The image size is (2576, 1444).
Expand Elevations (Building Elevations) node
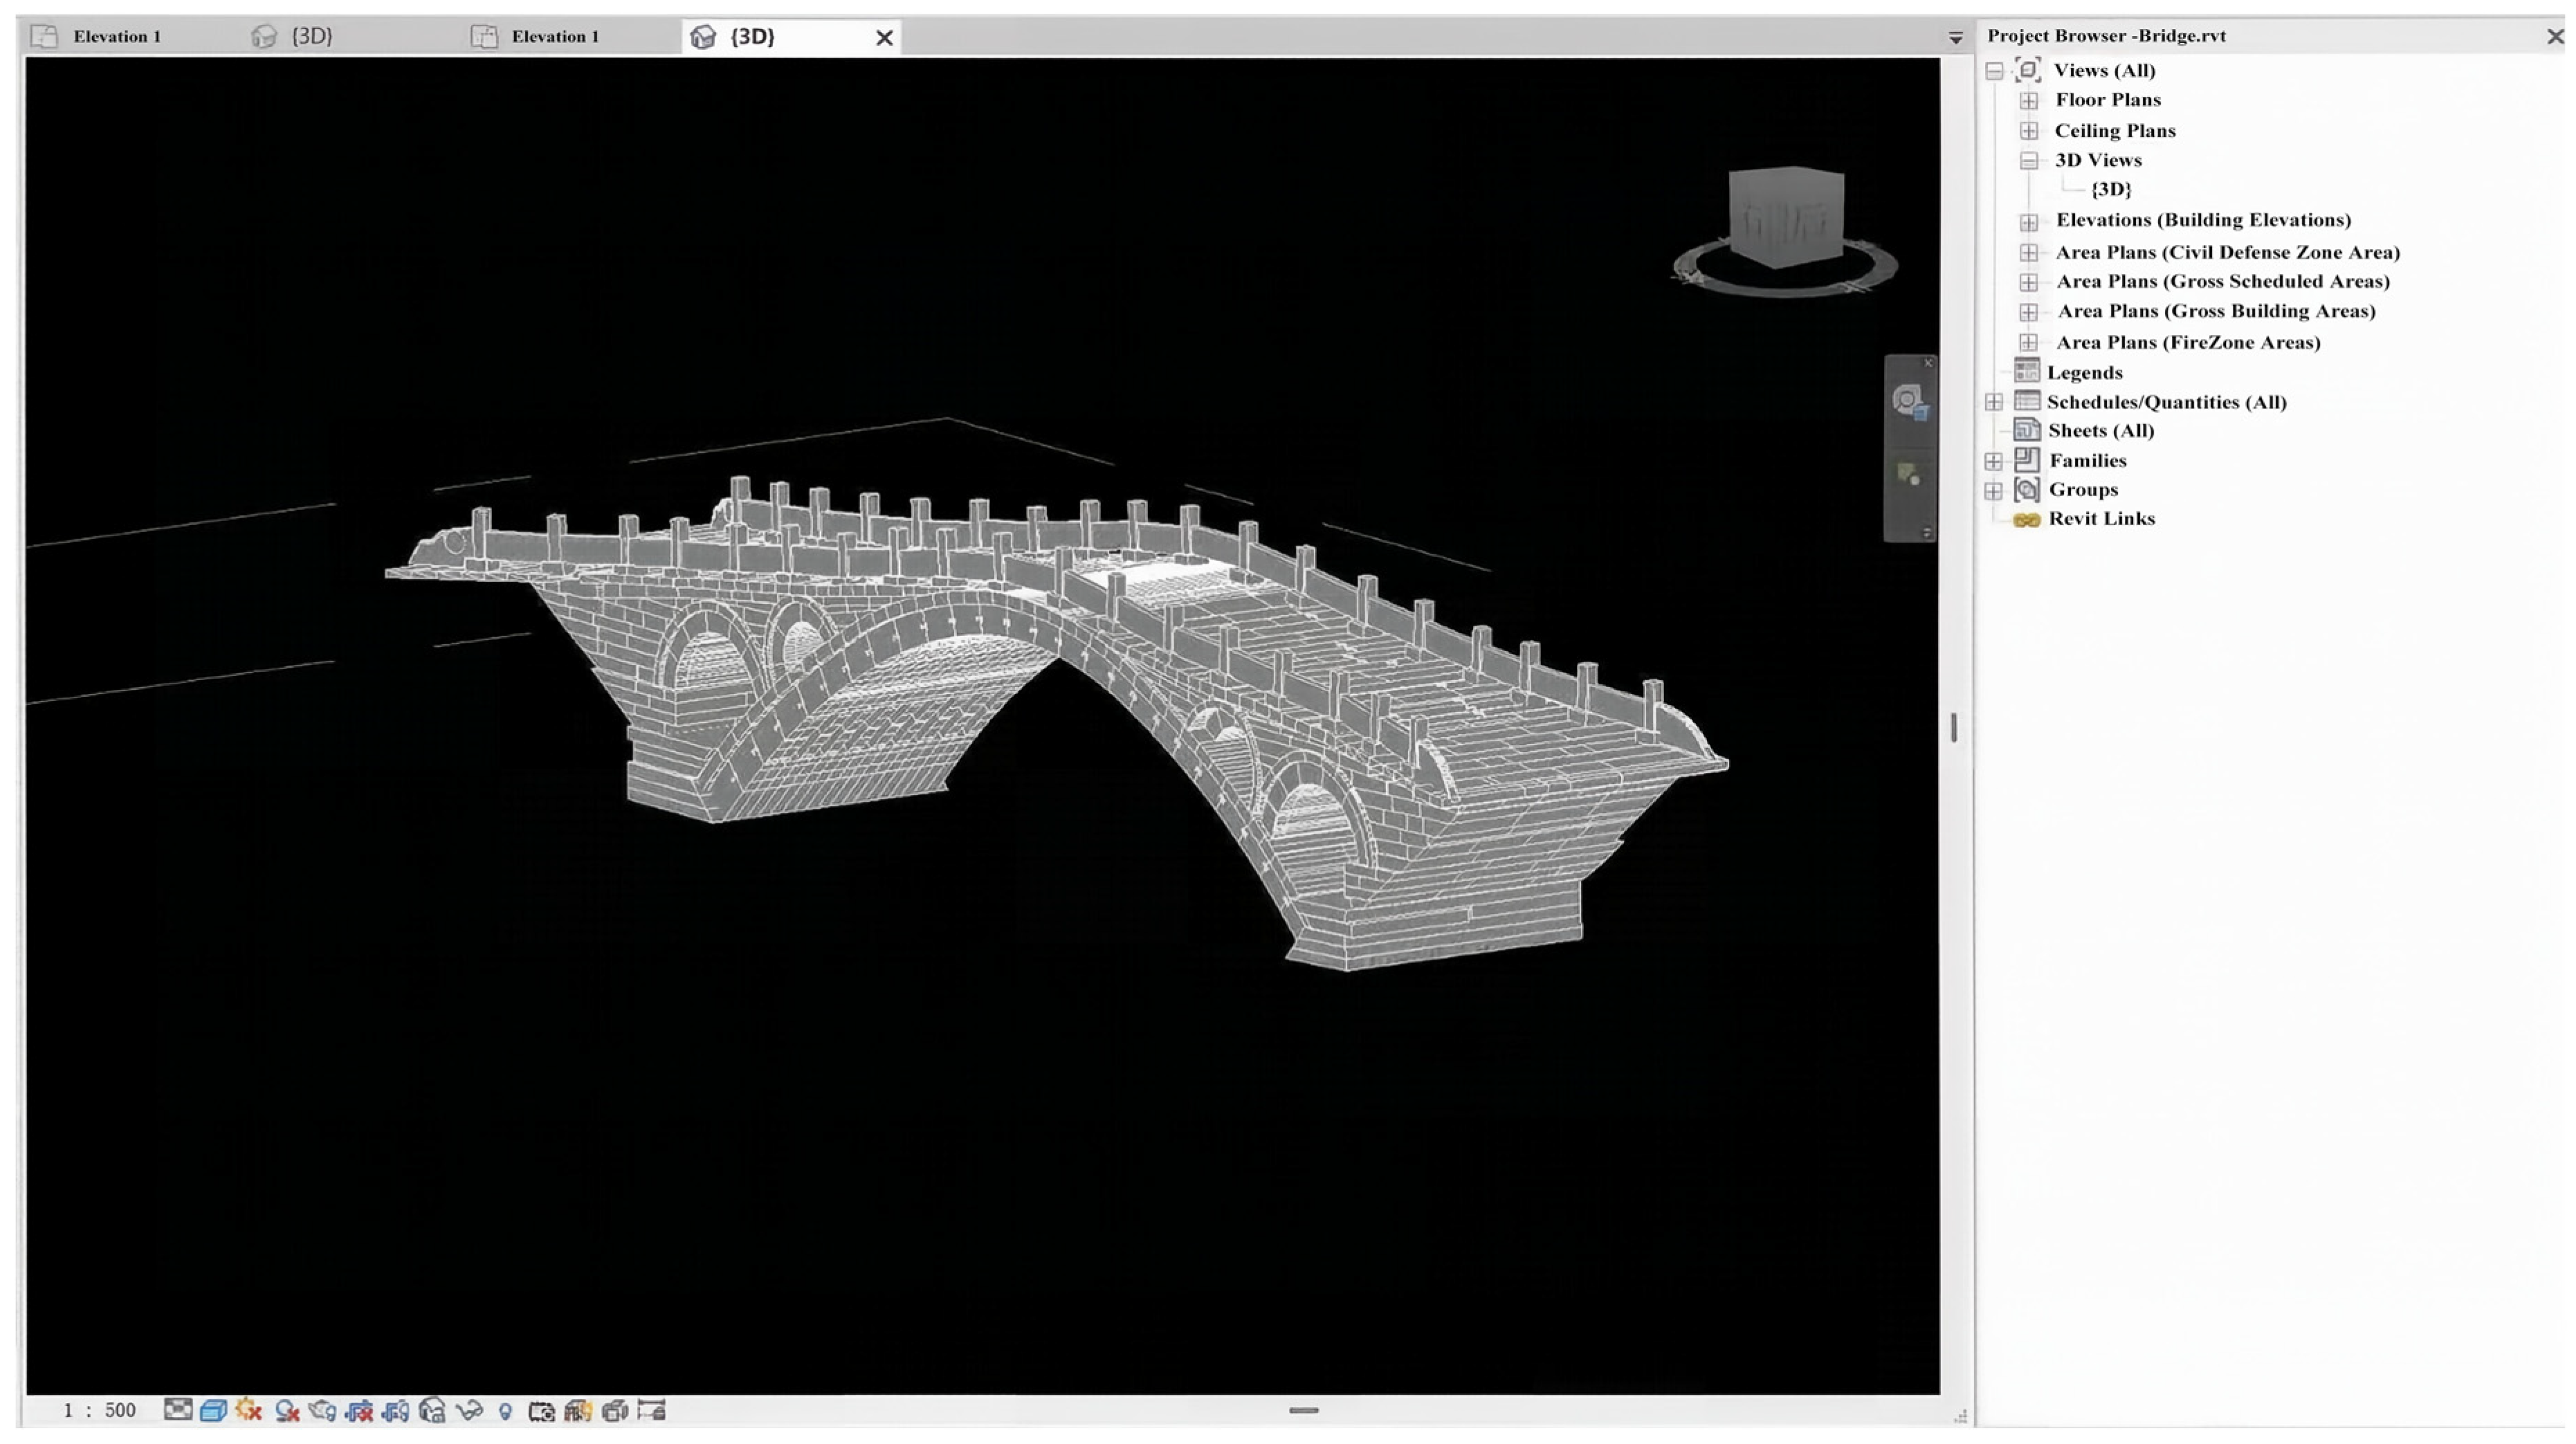(x=2029, y=222)
